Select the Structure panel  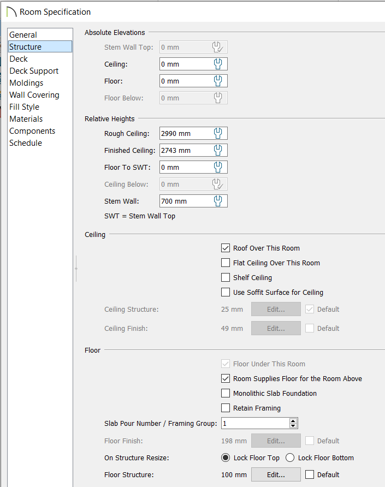point(40,46)
